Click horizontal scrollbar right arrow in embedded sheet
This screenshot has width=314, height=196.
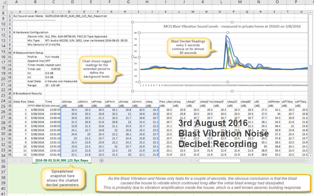(306, 161)
